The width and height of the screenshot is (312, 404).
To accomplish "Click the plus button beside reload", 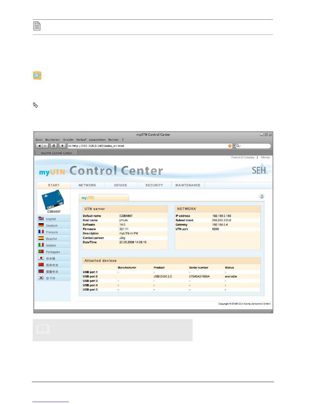I will pyautogui.click(x=62, y=146).
